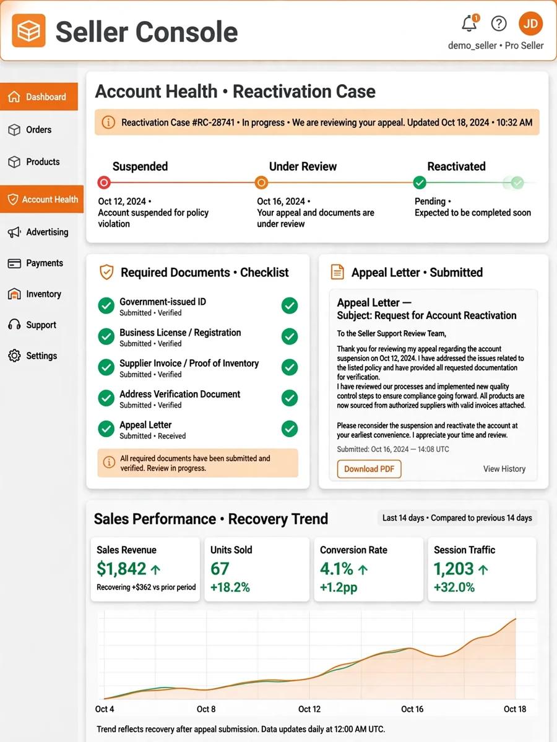
Task: Click the faded end marker of progress tracker
Action: [x=517, y=182]
